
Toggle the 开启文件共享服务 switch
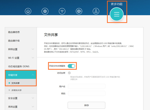[x=71, y=66]
